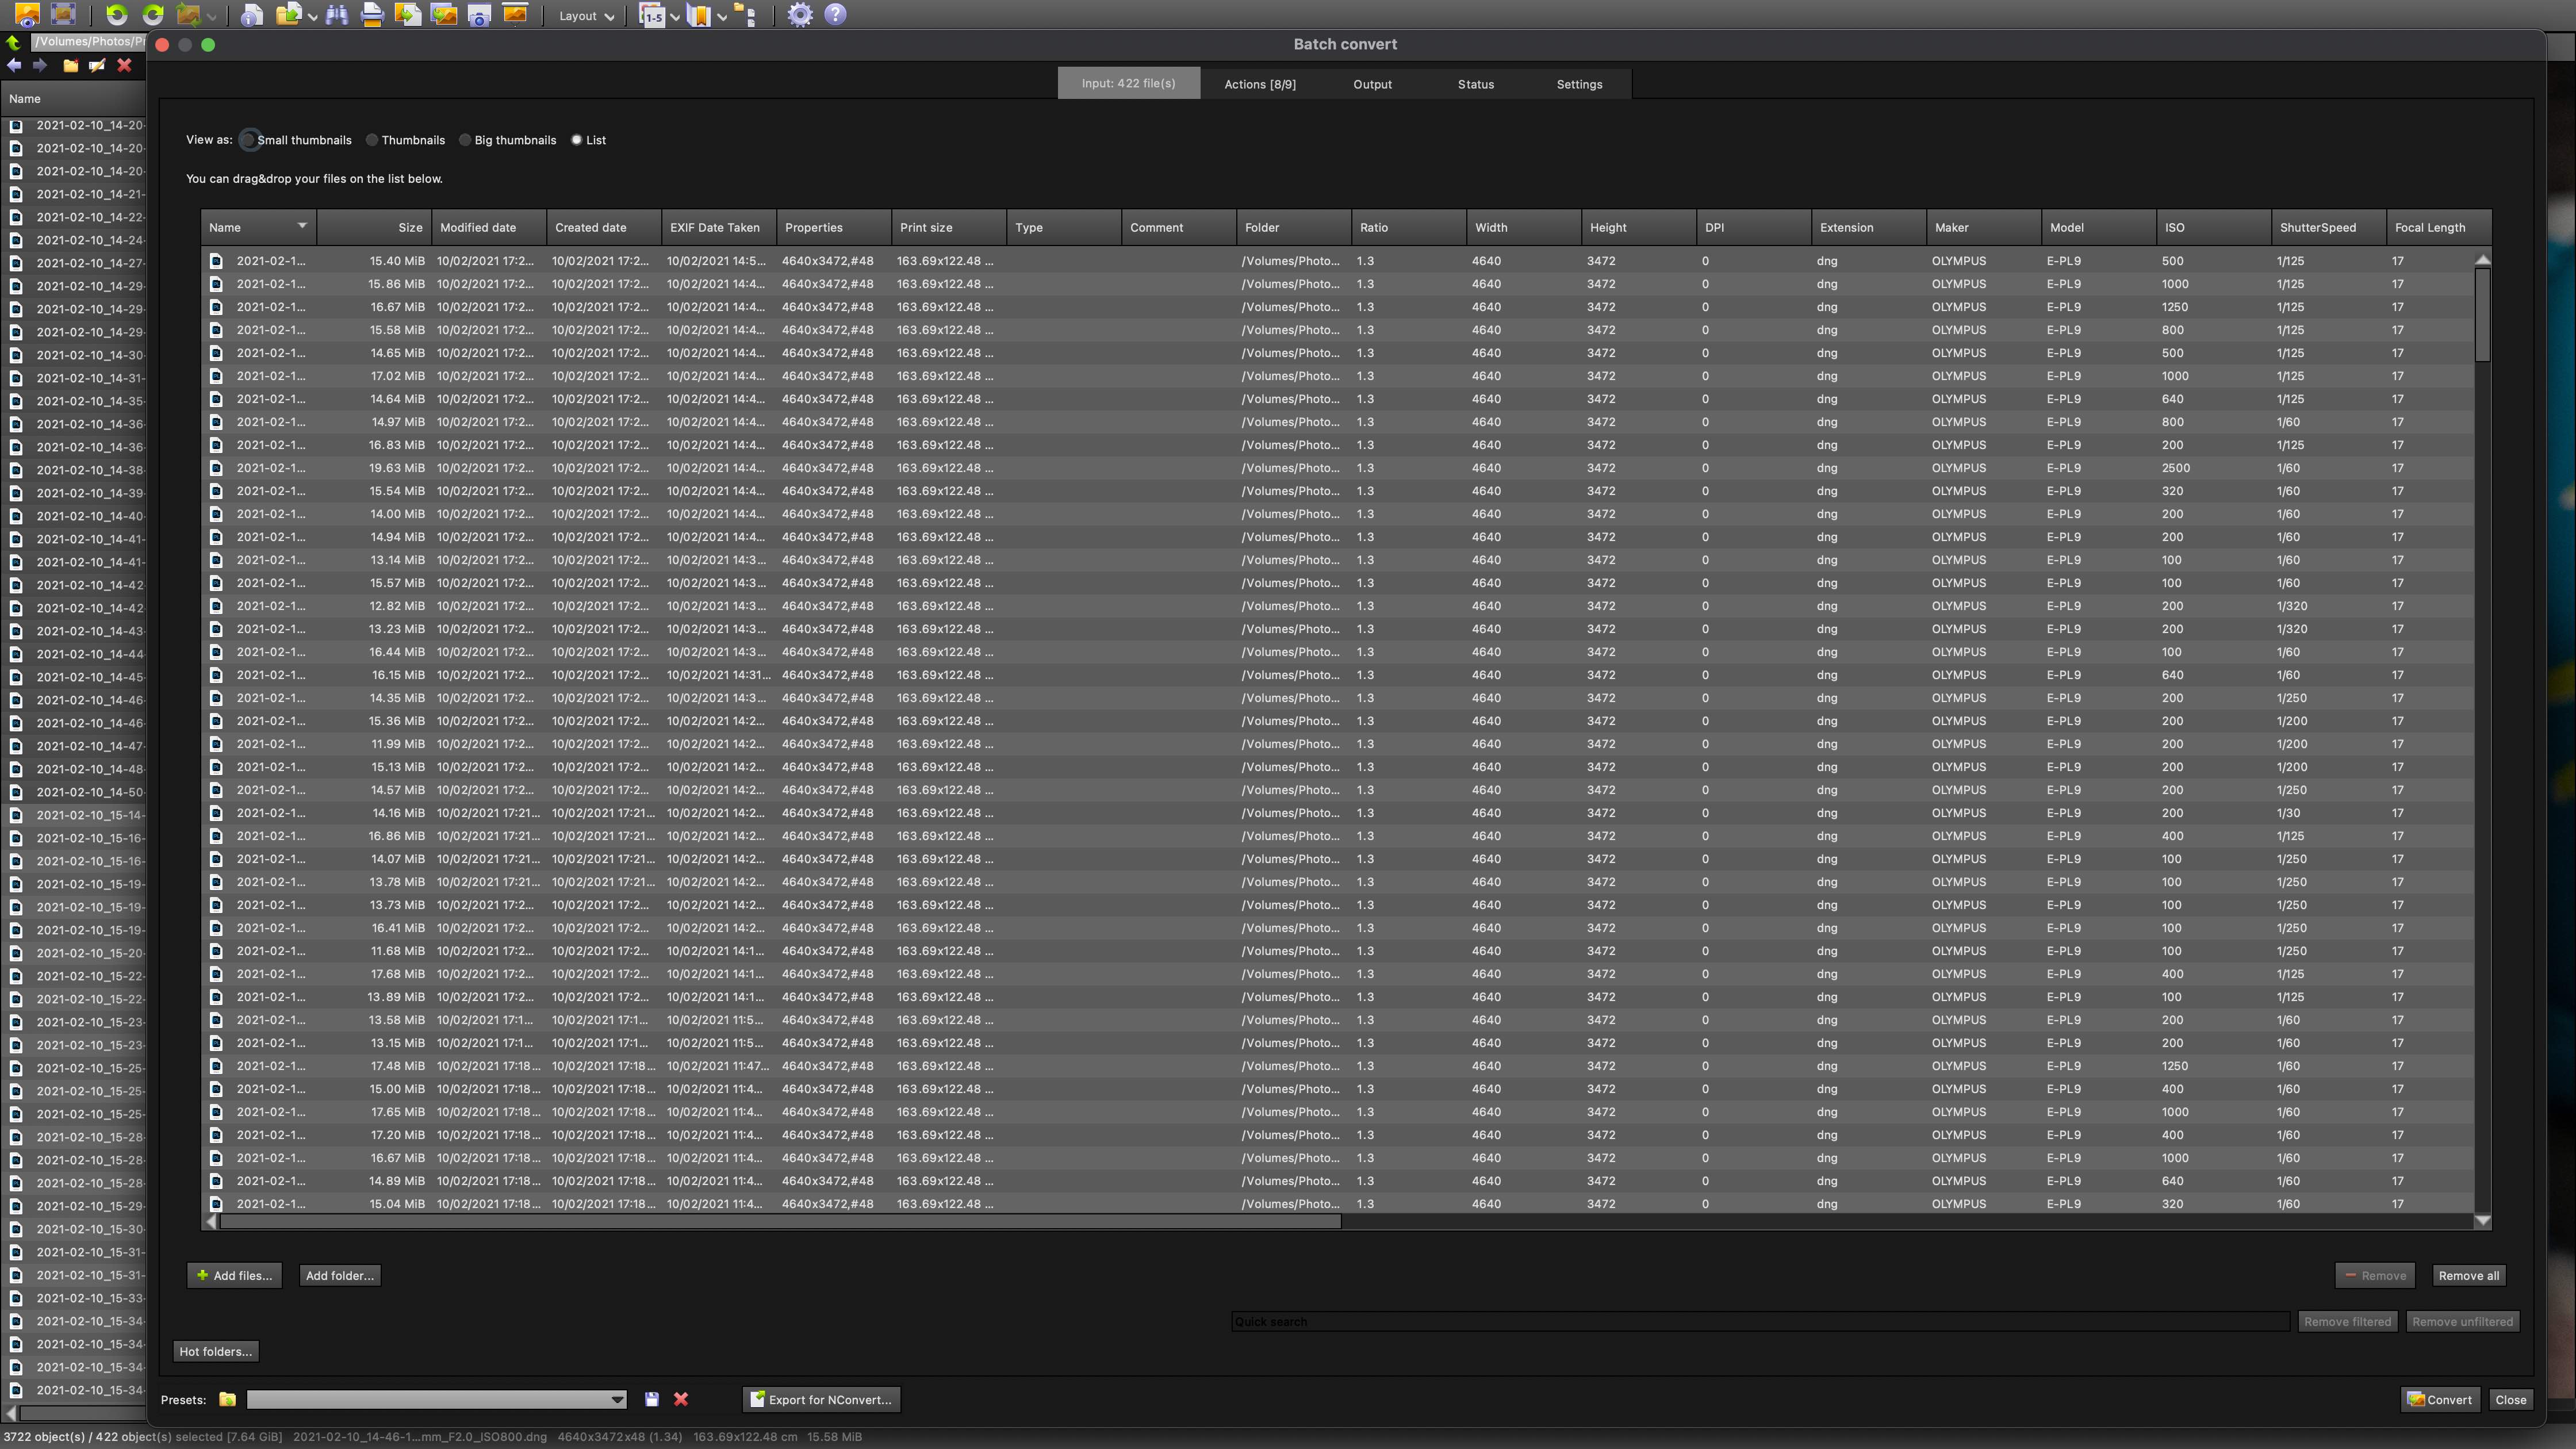
Task: Click the red X delete preset icon
Action: pyautogui.click(x=681, y=1399)
